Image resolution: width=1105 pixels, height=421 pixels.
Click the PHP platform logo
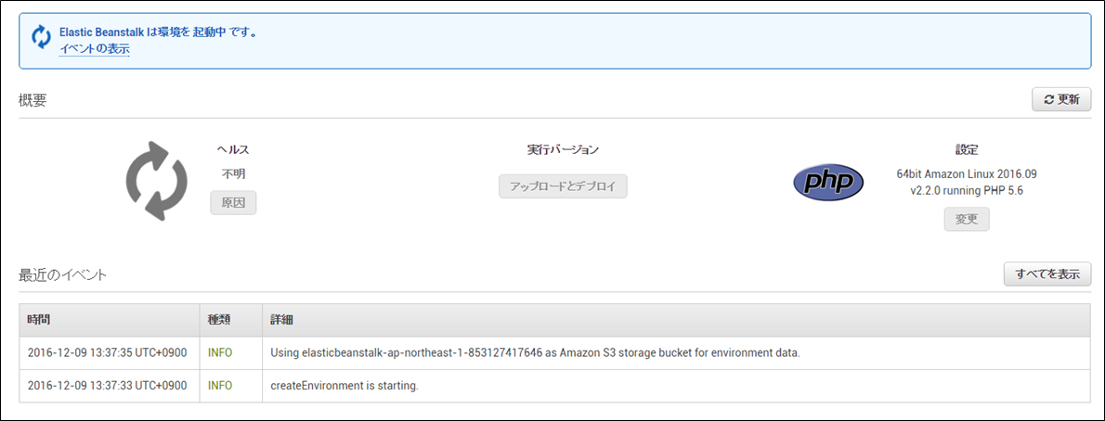828,183
